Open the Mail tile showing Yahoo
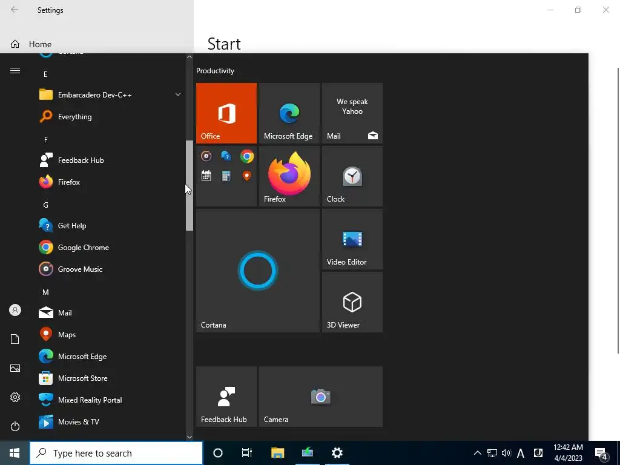620x465 pixels. pyautogui.click(x=352, y=113)
